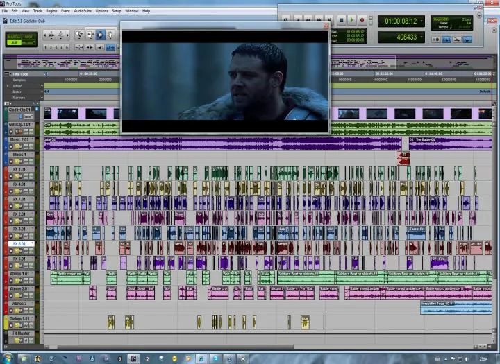This screenshot has height=364, width=500.
Task: Select the Grabber hand tool
Action: tap(110, 35)
